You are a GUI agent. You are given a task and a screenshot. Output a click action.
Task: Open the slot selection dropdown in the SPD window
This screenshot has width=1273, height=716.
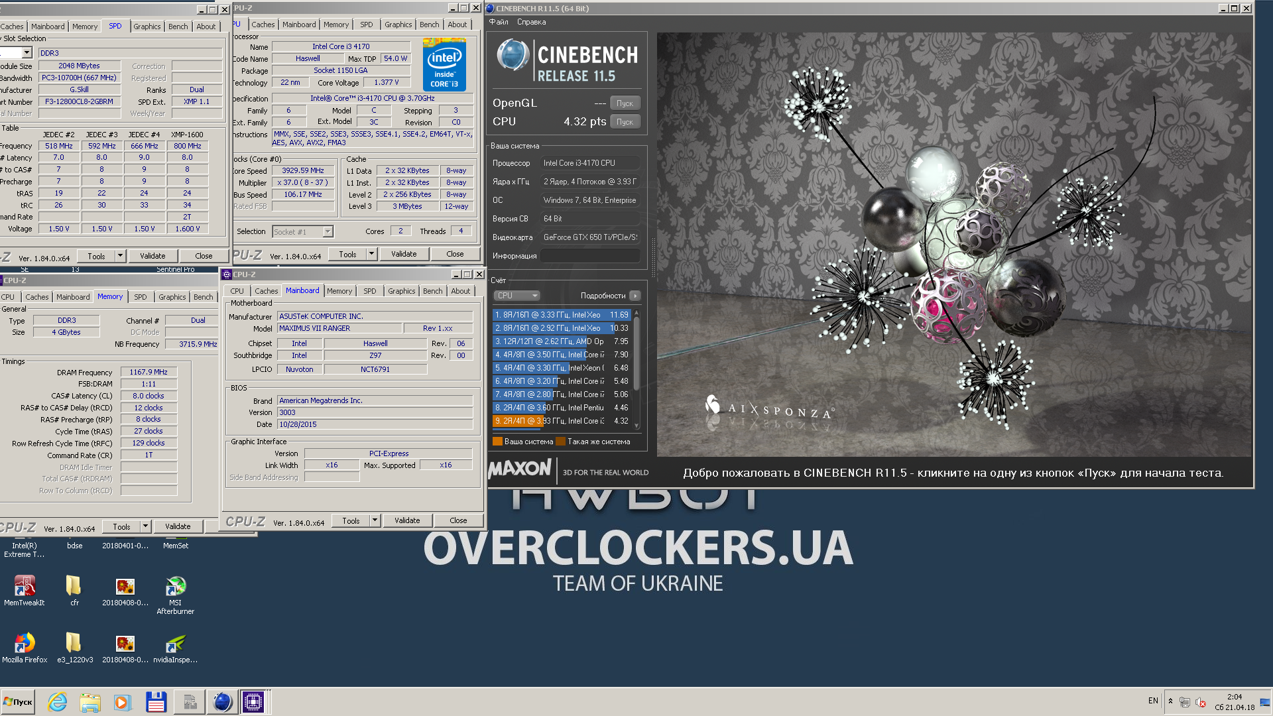(27, 52)
